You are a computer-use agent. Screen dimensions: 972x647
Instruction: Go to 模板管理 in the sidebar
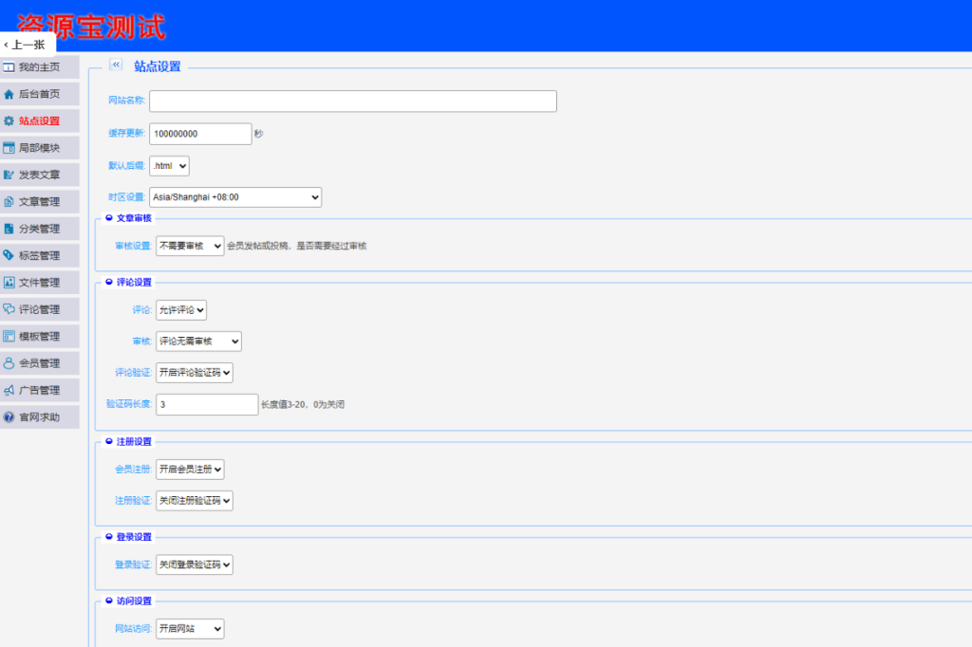point(39,337)
